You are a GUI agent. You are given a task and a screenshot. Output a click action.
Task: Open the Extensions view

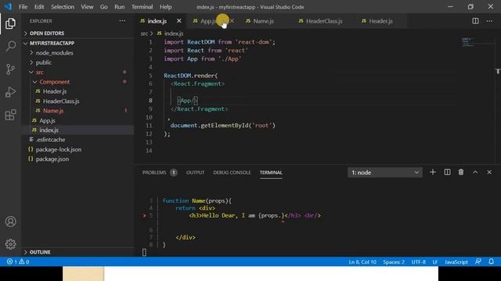click(10, 115)
